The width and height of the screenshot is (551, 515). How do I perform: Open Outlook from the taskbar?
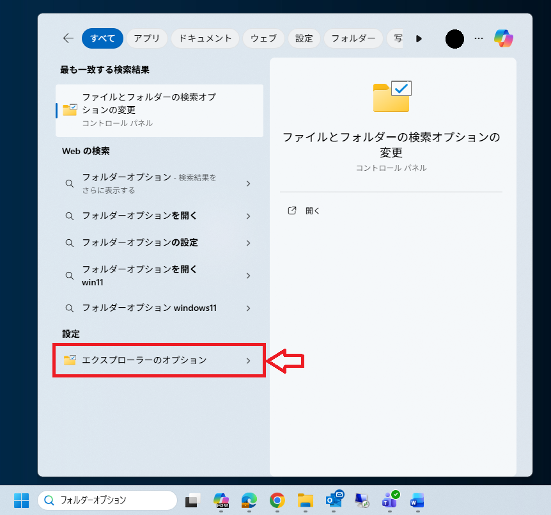(334, 501)
